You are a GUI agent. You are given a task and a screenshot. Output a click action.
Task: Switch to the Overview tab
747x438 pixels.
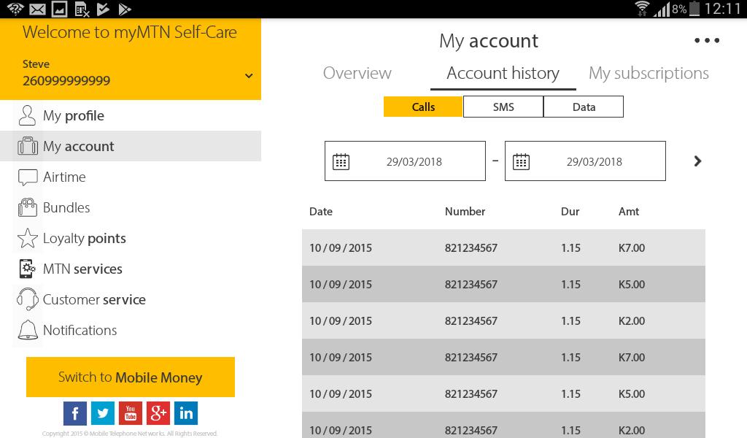tap(357, 73)
